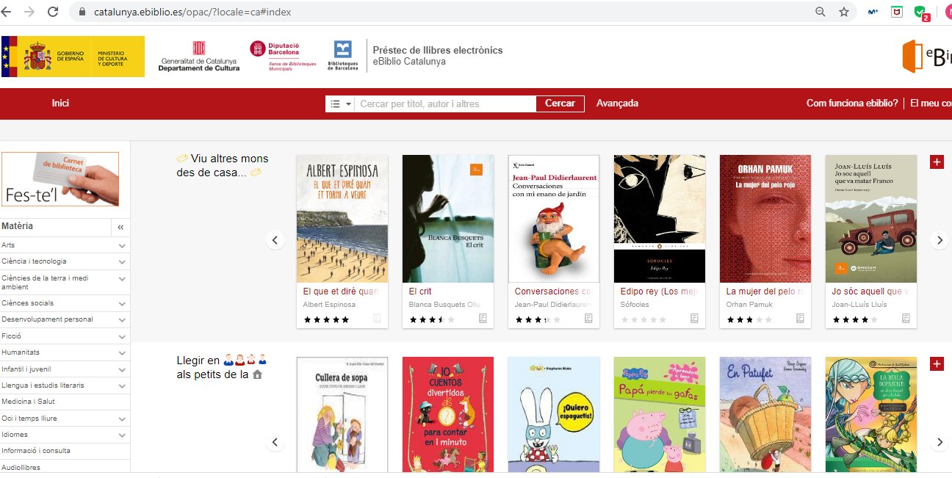
Task: Collapse the Matèria sidebar panel
Action: (120, 227)
